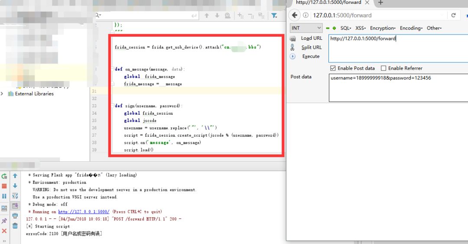Click the HackBar URL text area

pos(398,48)
